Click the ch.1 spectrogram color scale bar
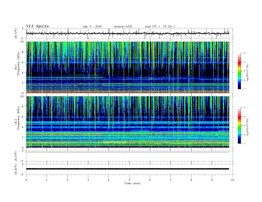Viewport: 262px width, 202px height. [239, 71]
